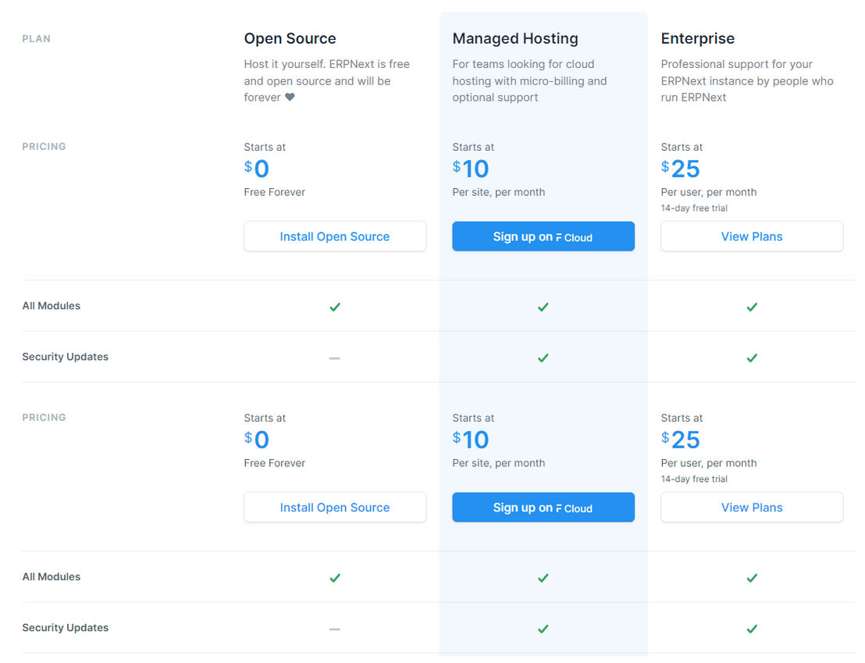Click the lower Install Open Source button
The image size is (865, 663).
click(335, 508)
